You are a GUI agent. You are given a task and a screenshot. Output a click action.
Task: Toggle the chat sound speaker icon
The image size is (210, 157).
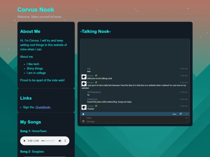[x=187, y=118]
